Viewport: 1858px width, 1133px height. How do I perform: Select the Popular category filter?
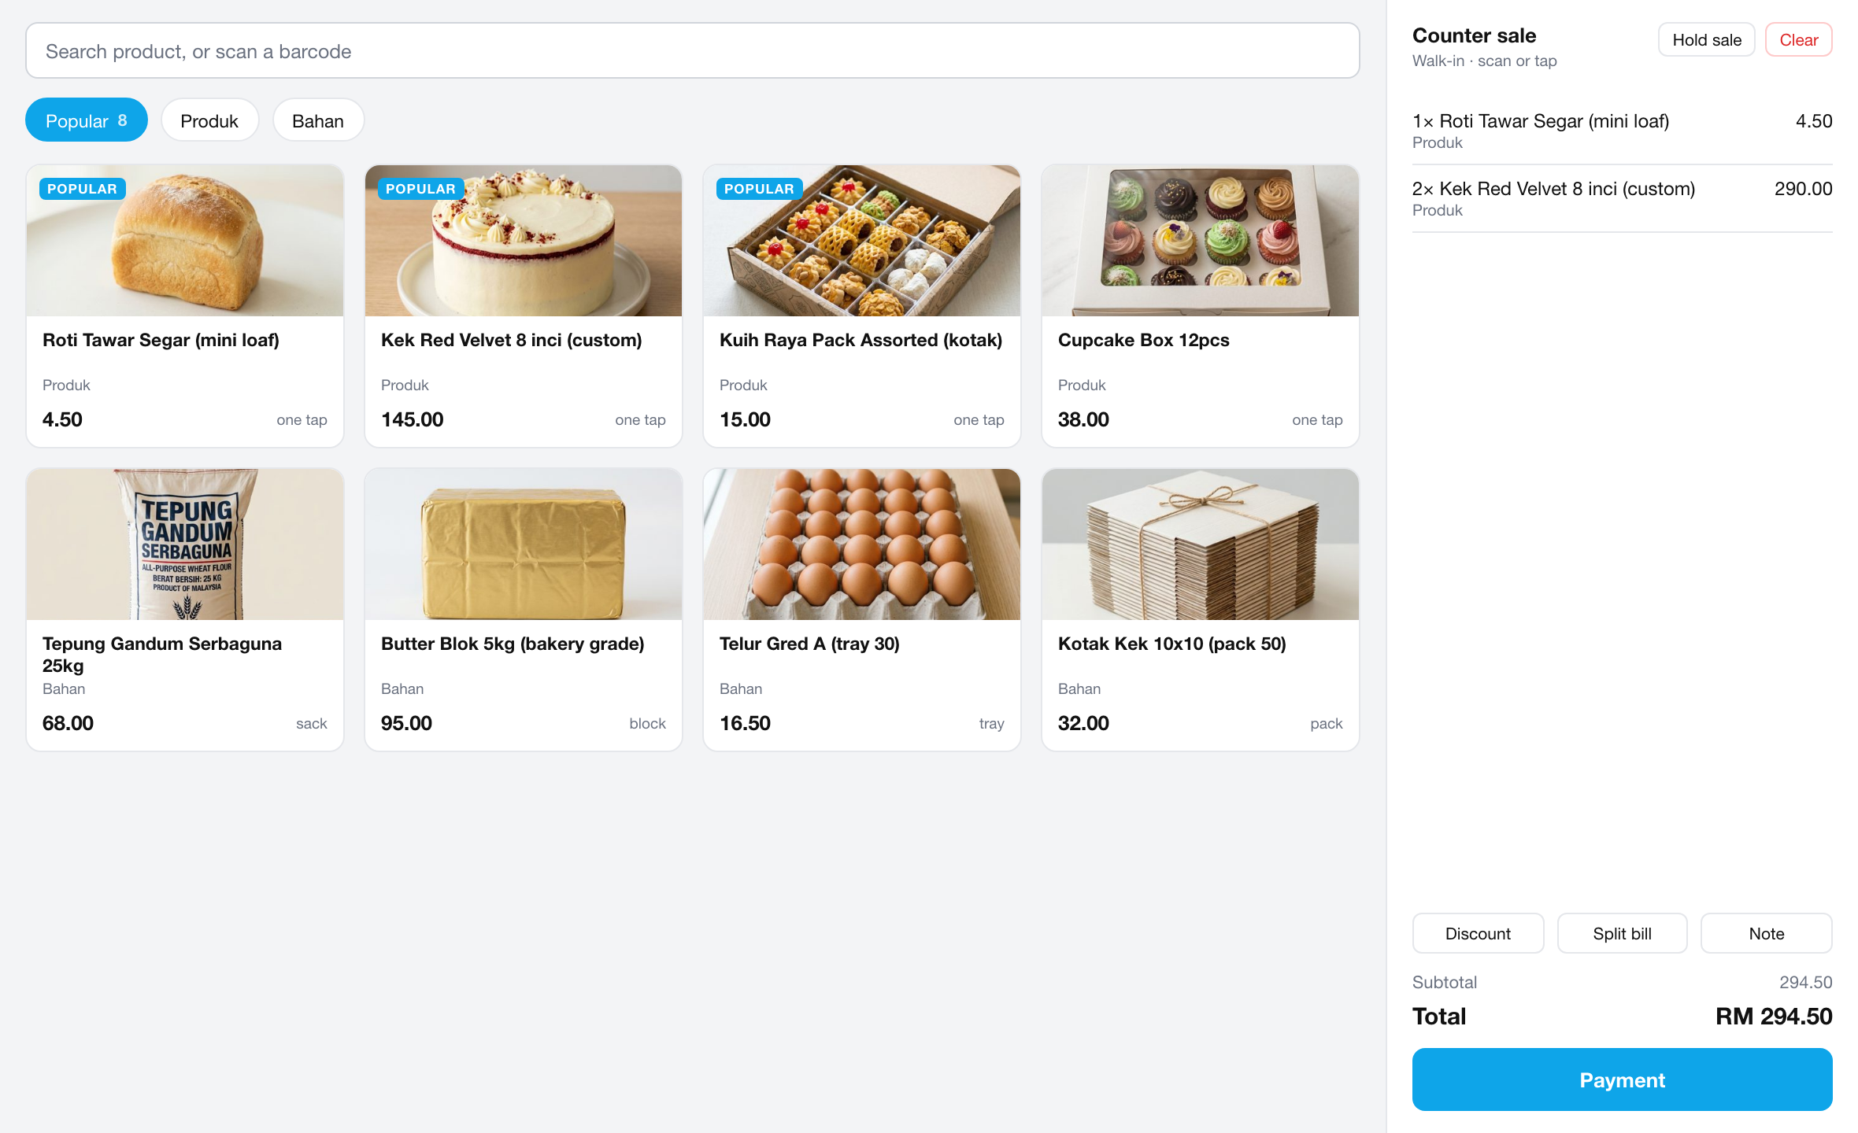coord(87,120)
